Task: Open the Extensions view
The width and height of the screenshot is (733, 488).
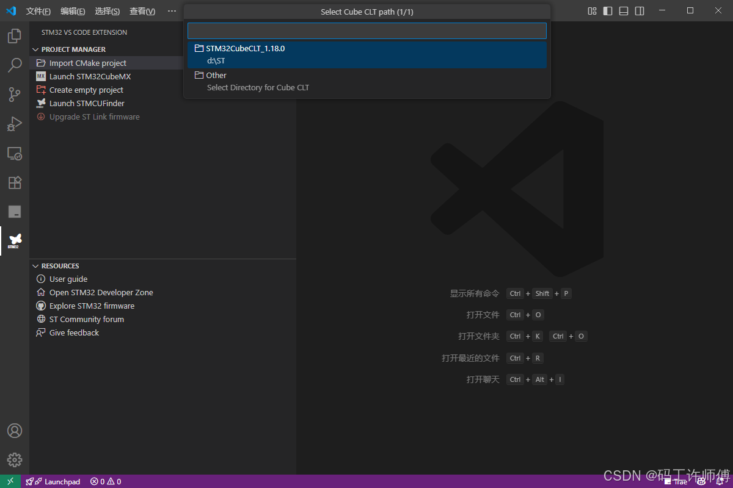Action: point(15,182)
